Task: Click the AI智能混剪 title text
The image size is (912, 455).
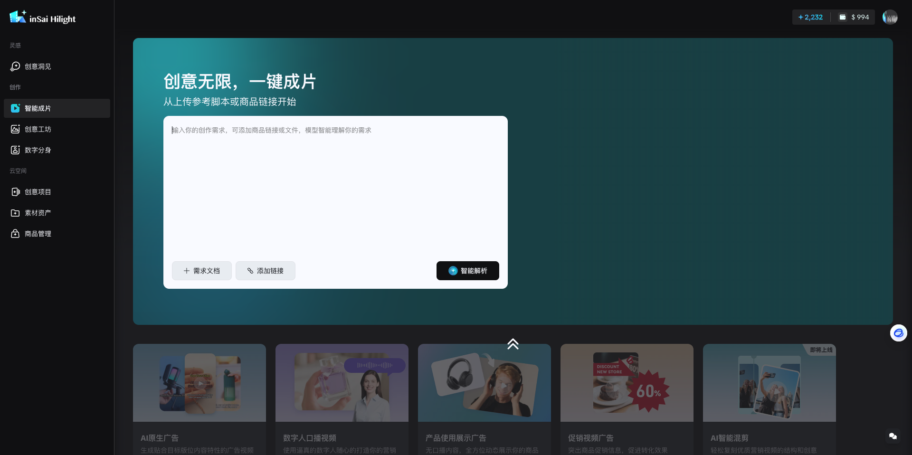Action: click(730, 438)
